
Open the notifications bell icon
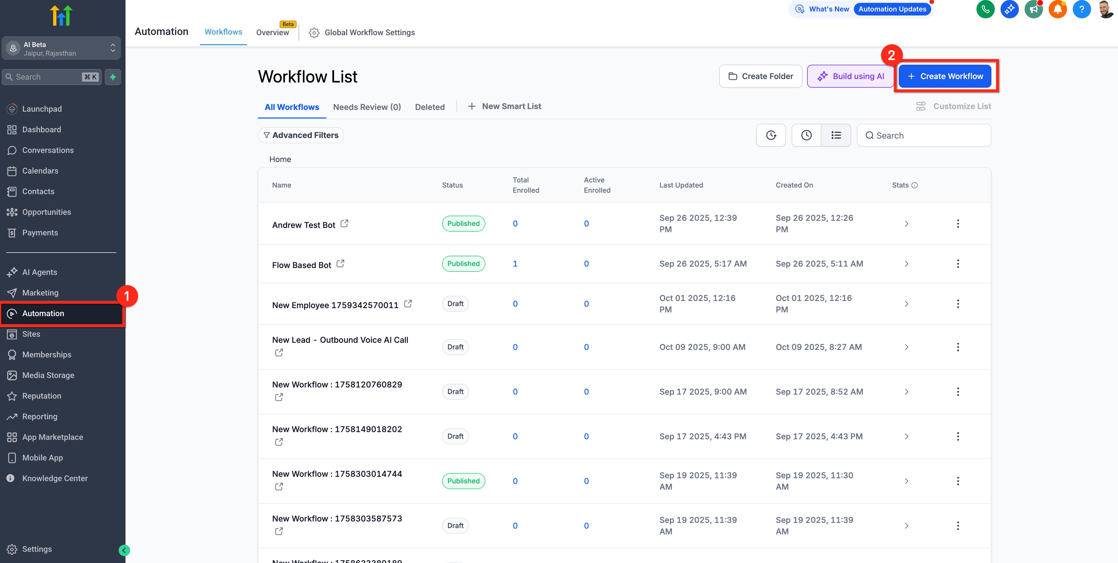click(x=1057, y=9)
